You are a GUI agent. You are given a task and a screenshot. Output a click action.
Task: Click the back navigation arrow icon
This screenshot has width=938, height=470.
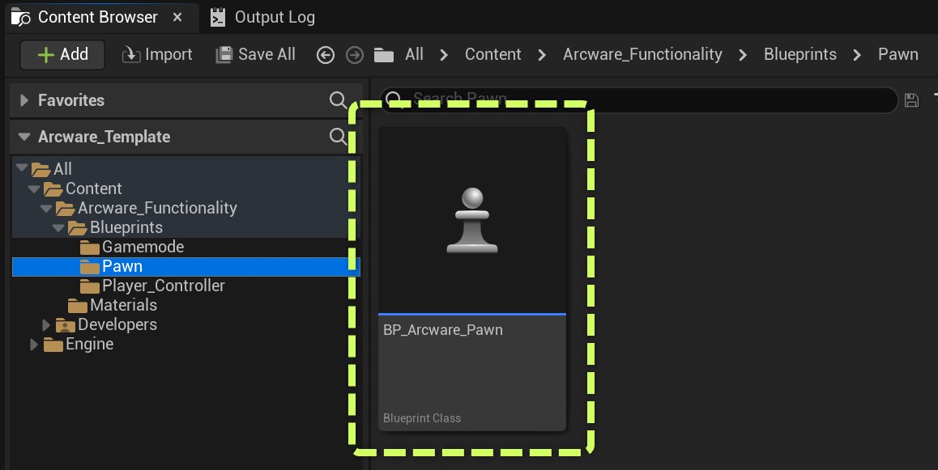coord(326,55)
